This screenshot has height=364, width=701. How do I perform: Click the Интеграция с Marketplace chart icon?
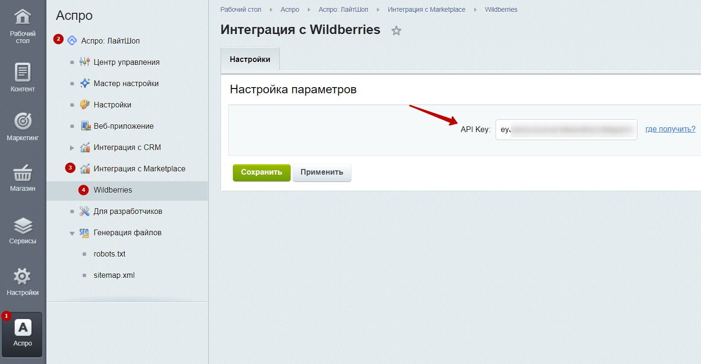[x=85, y=169]
